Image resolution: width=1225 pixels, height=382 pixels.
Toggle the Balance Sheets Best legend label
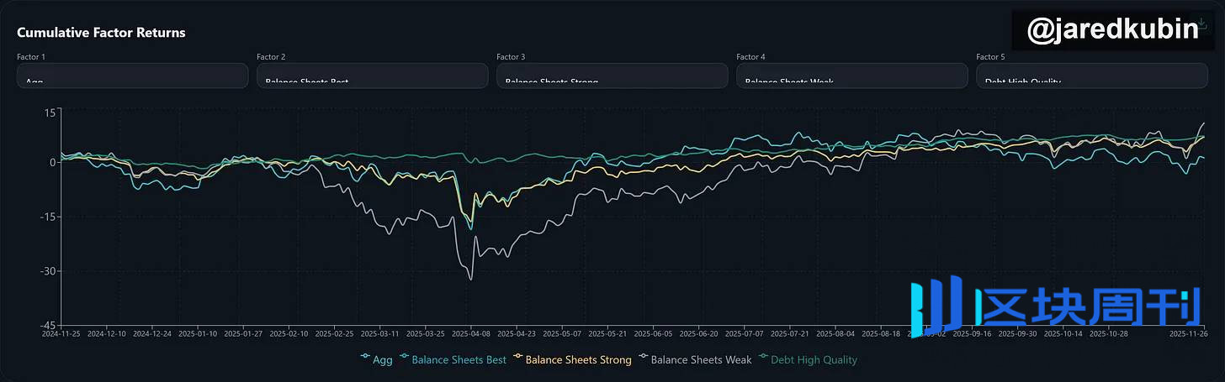tap(459, 360)
